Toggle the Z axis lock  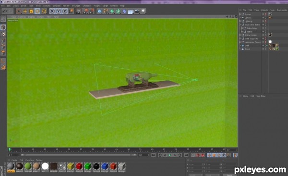(x=65, y=11)
